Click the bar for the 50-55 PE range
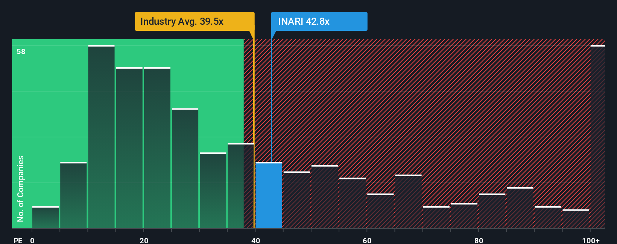The height and width of the screenshot is (244, 617). (325, 197)
